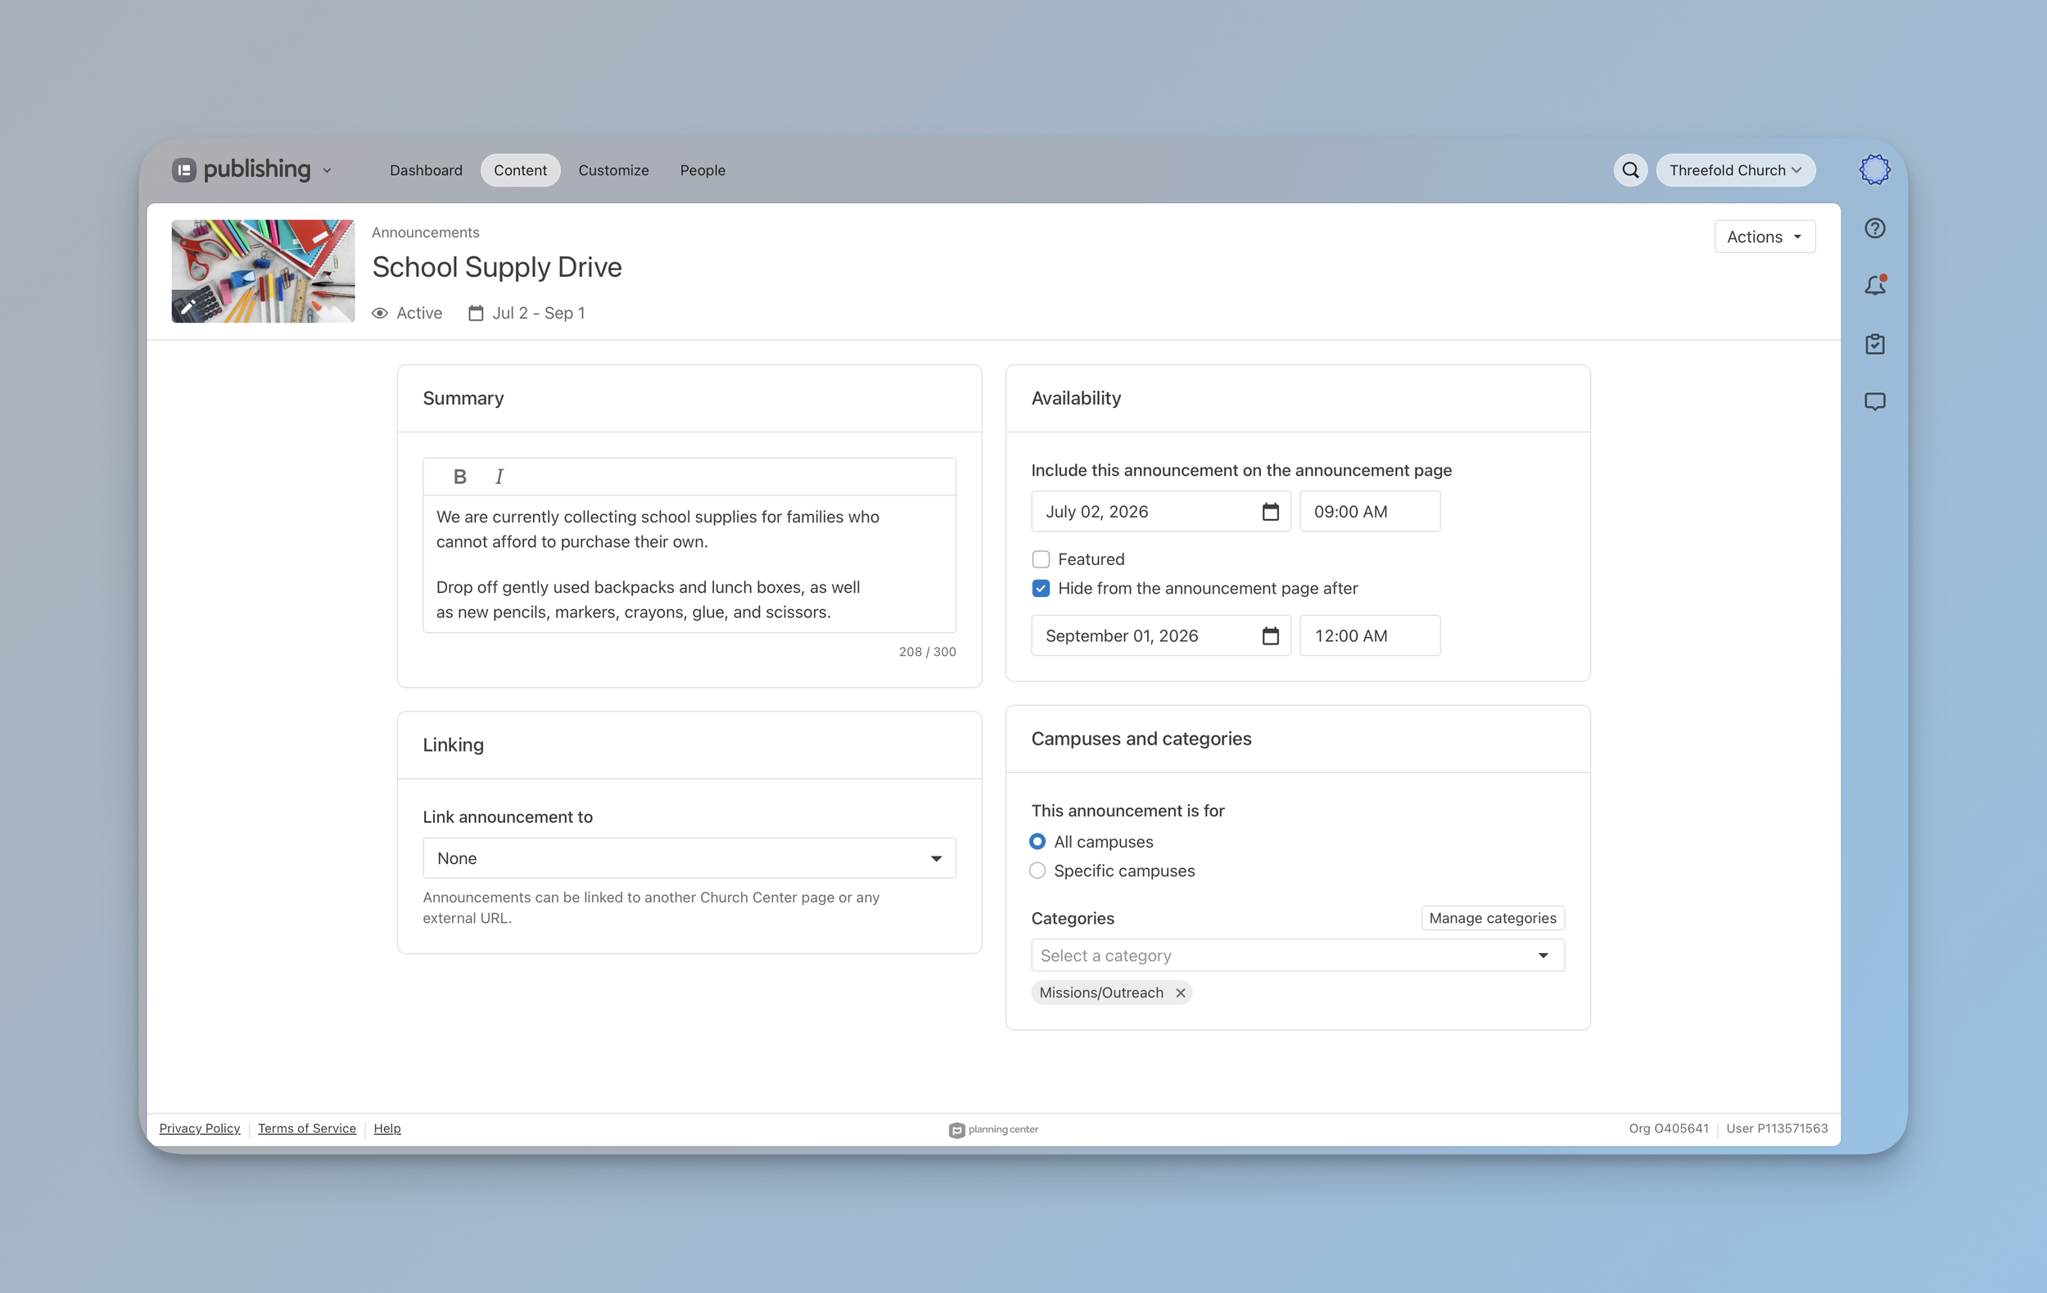Open calendar picker for September 01, 2026
Image resolution: width=2047 pixels, height=1293 pixels.
pos(1270,636)
